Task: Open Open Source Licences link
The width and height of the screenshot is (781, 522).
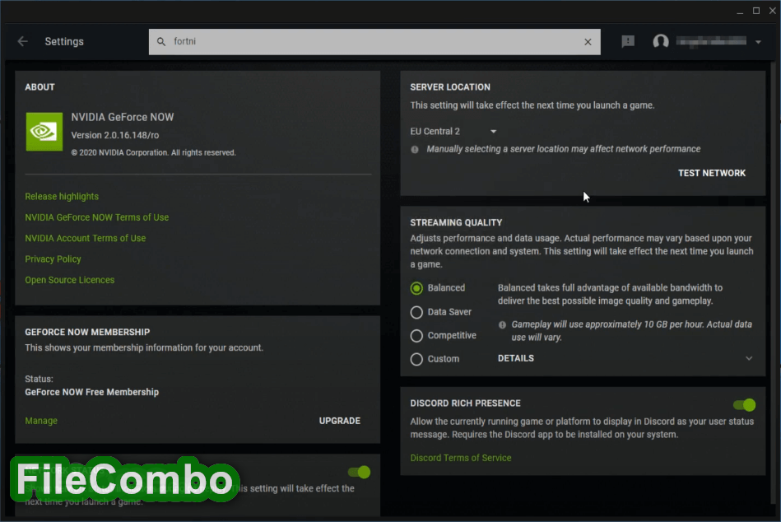Action: (70, 280)
